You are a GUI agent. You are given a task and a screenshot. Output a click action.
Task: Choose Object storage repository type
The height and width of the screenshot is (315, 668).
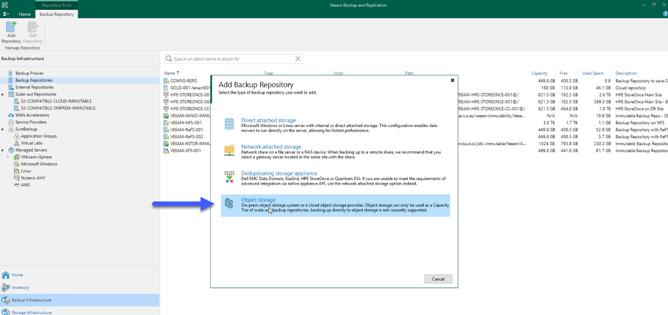point(335,205)
